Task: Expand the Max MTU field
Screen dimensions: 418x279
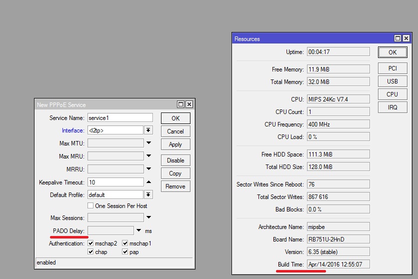Action: pyautogui.click(x=148, y=143)
